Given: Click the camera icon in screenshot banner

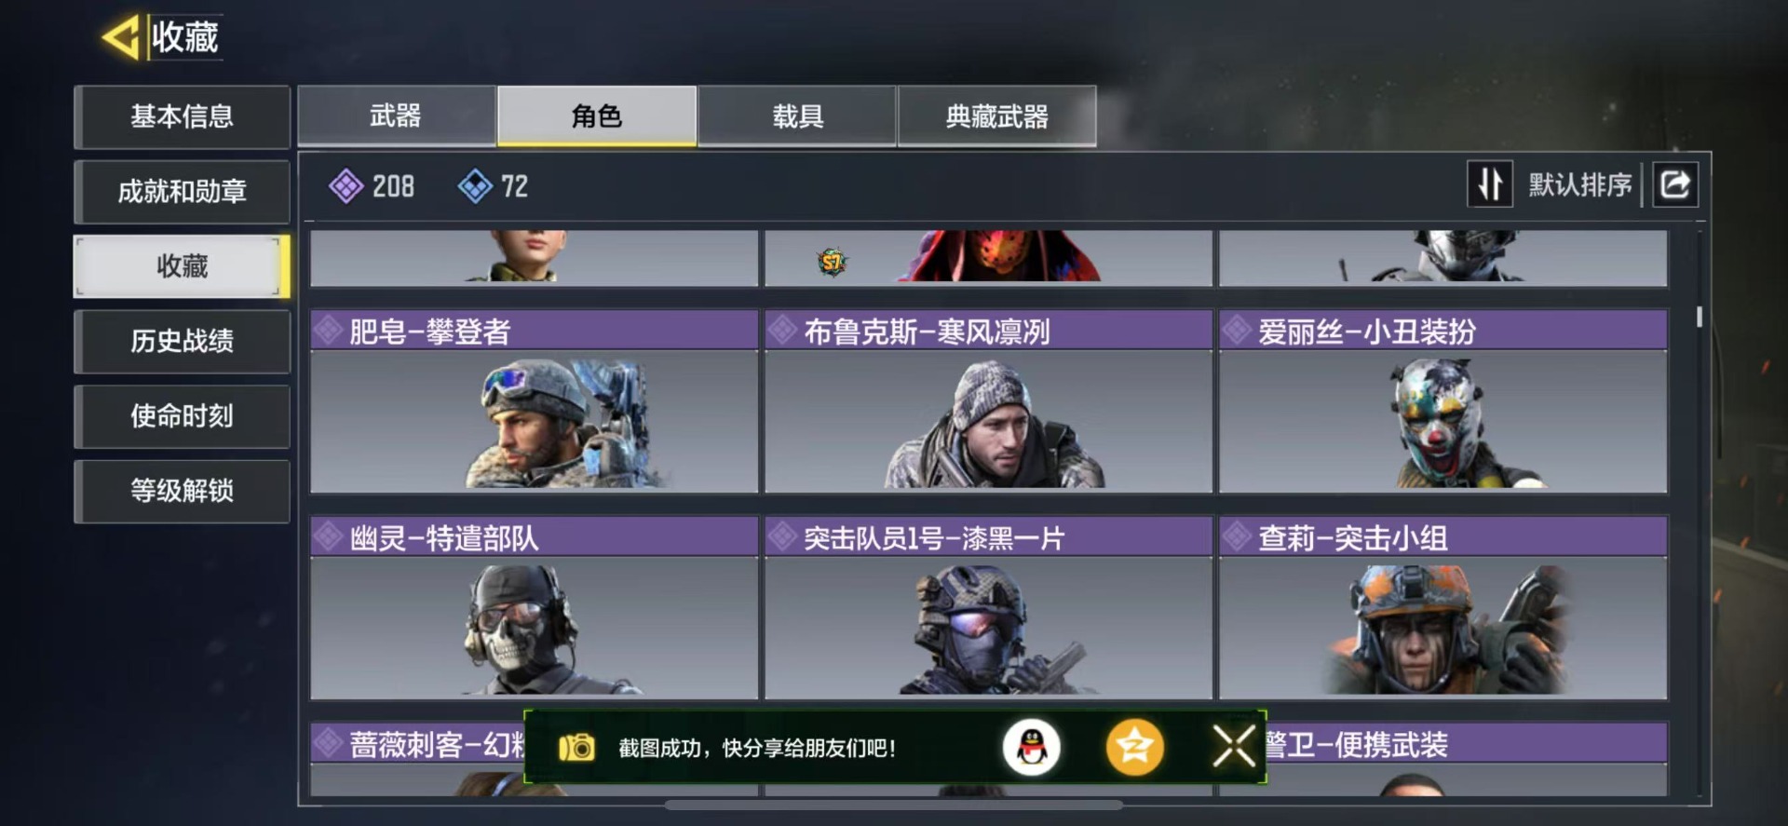Looking at the screenshot, I should coord(576,747).
